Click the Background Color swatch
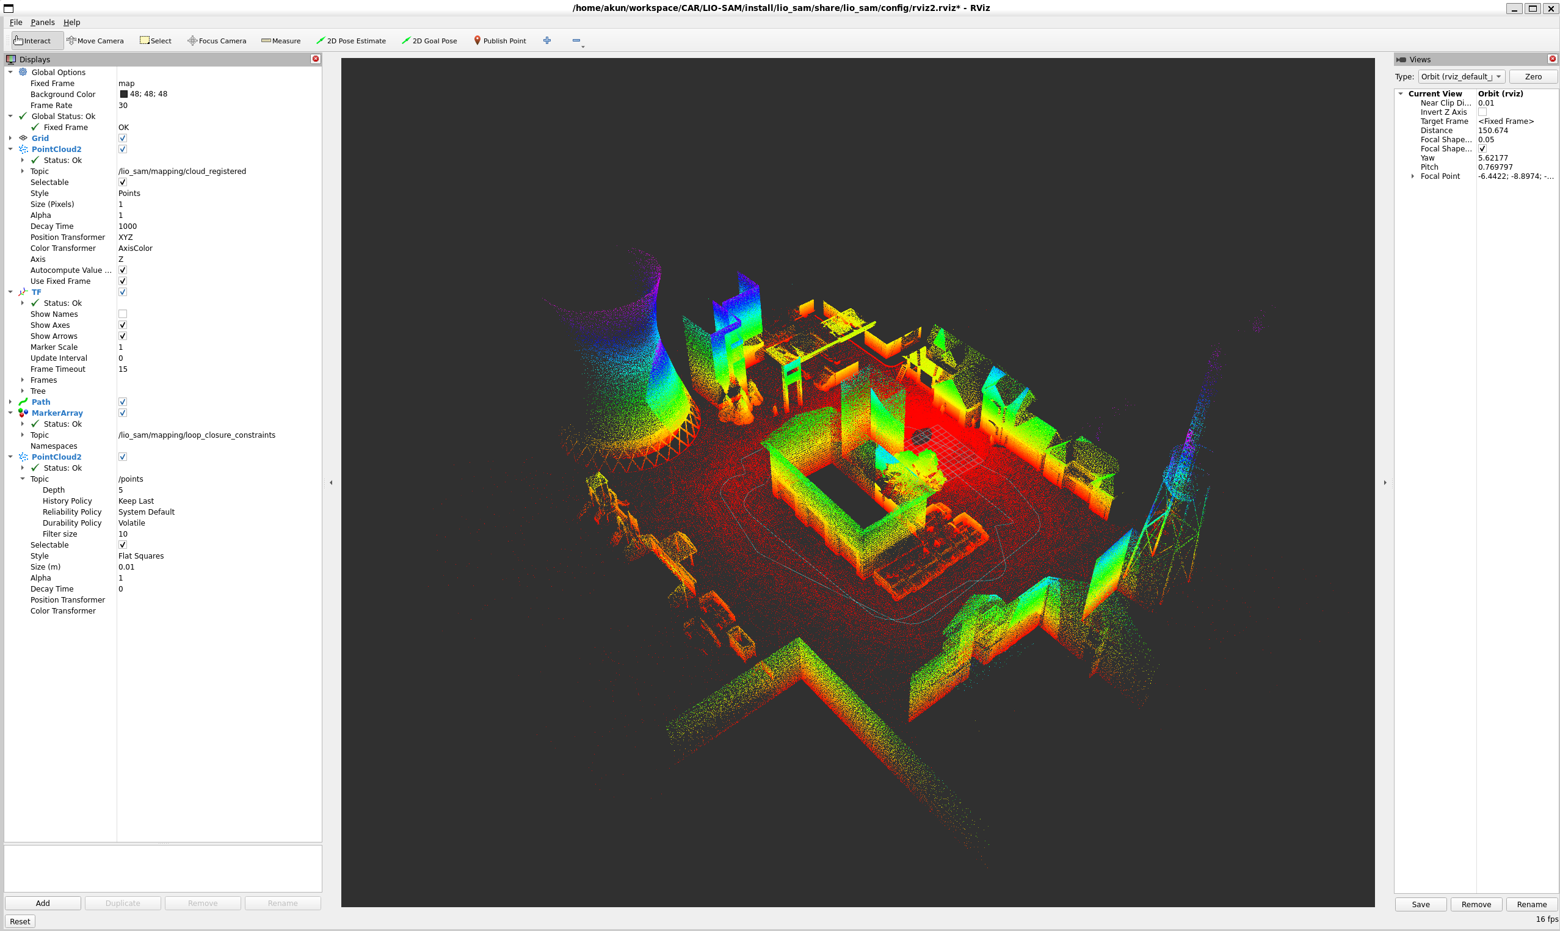 click(x=123, y=94)
